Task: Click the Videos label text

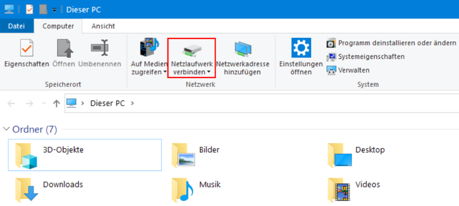Action: pyautogui.click(x=368, y=184)
